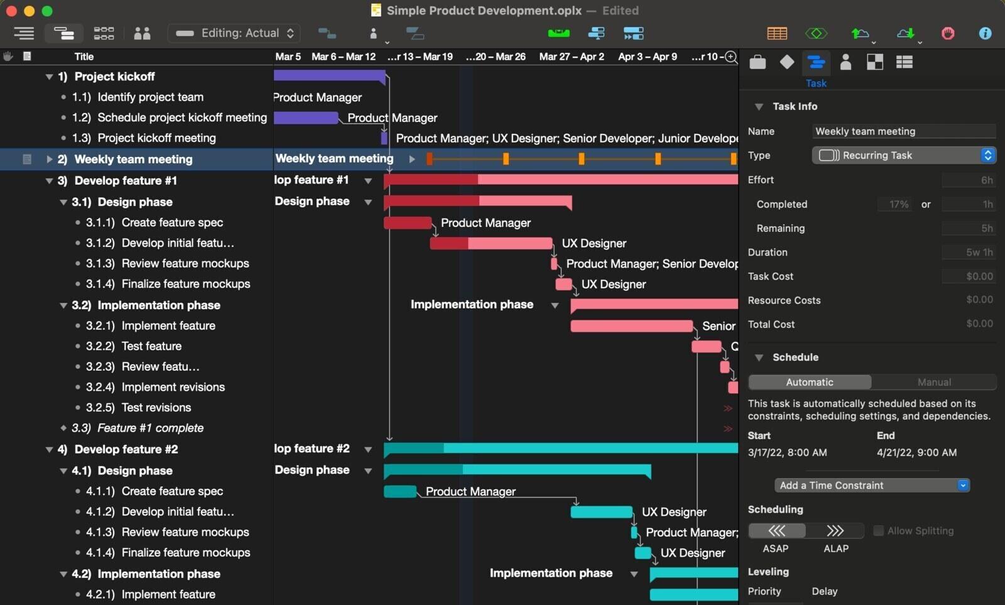Expand the Weekly team meeting group
Viewport: 1005px width, 605px height.
(x=49, y=160)
